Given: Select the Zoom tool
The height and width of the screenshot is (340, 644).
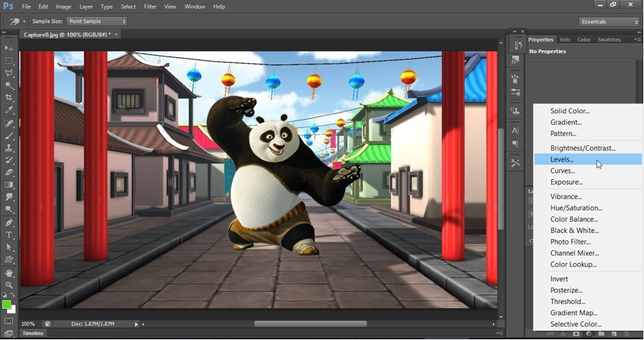Looking at the screenshot, I should (x=9, y=285).
